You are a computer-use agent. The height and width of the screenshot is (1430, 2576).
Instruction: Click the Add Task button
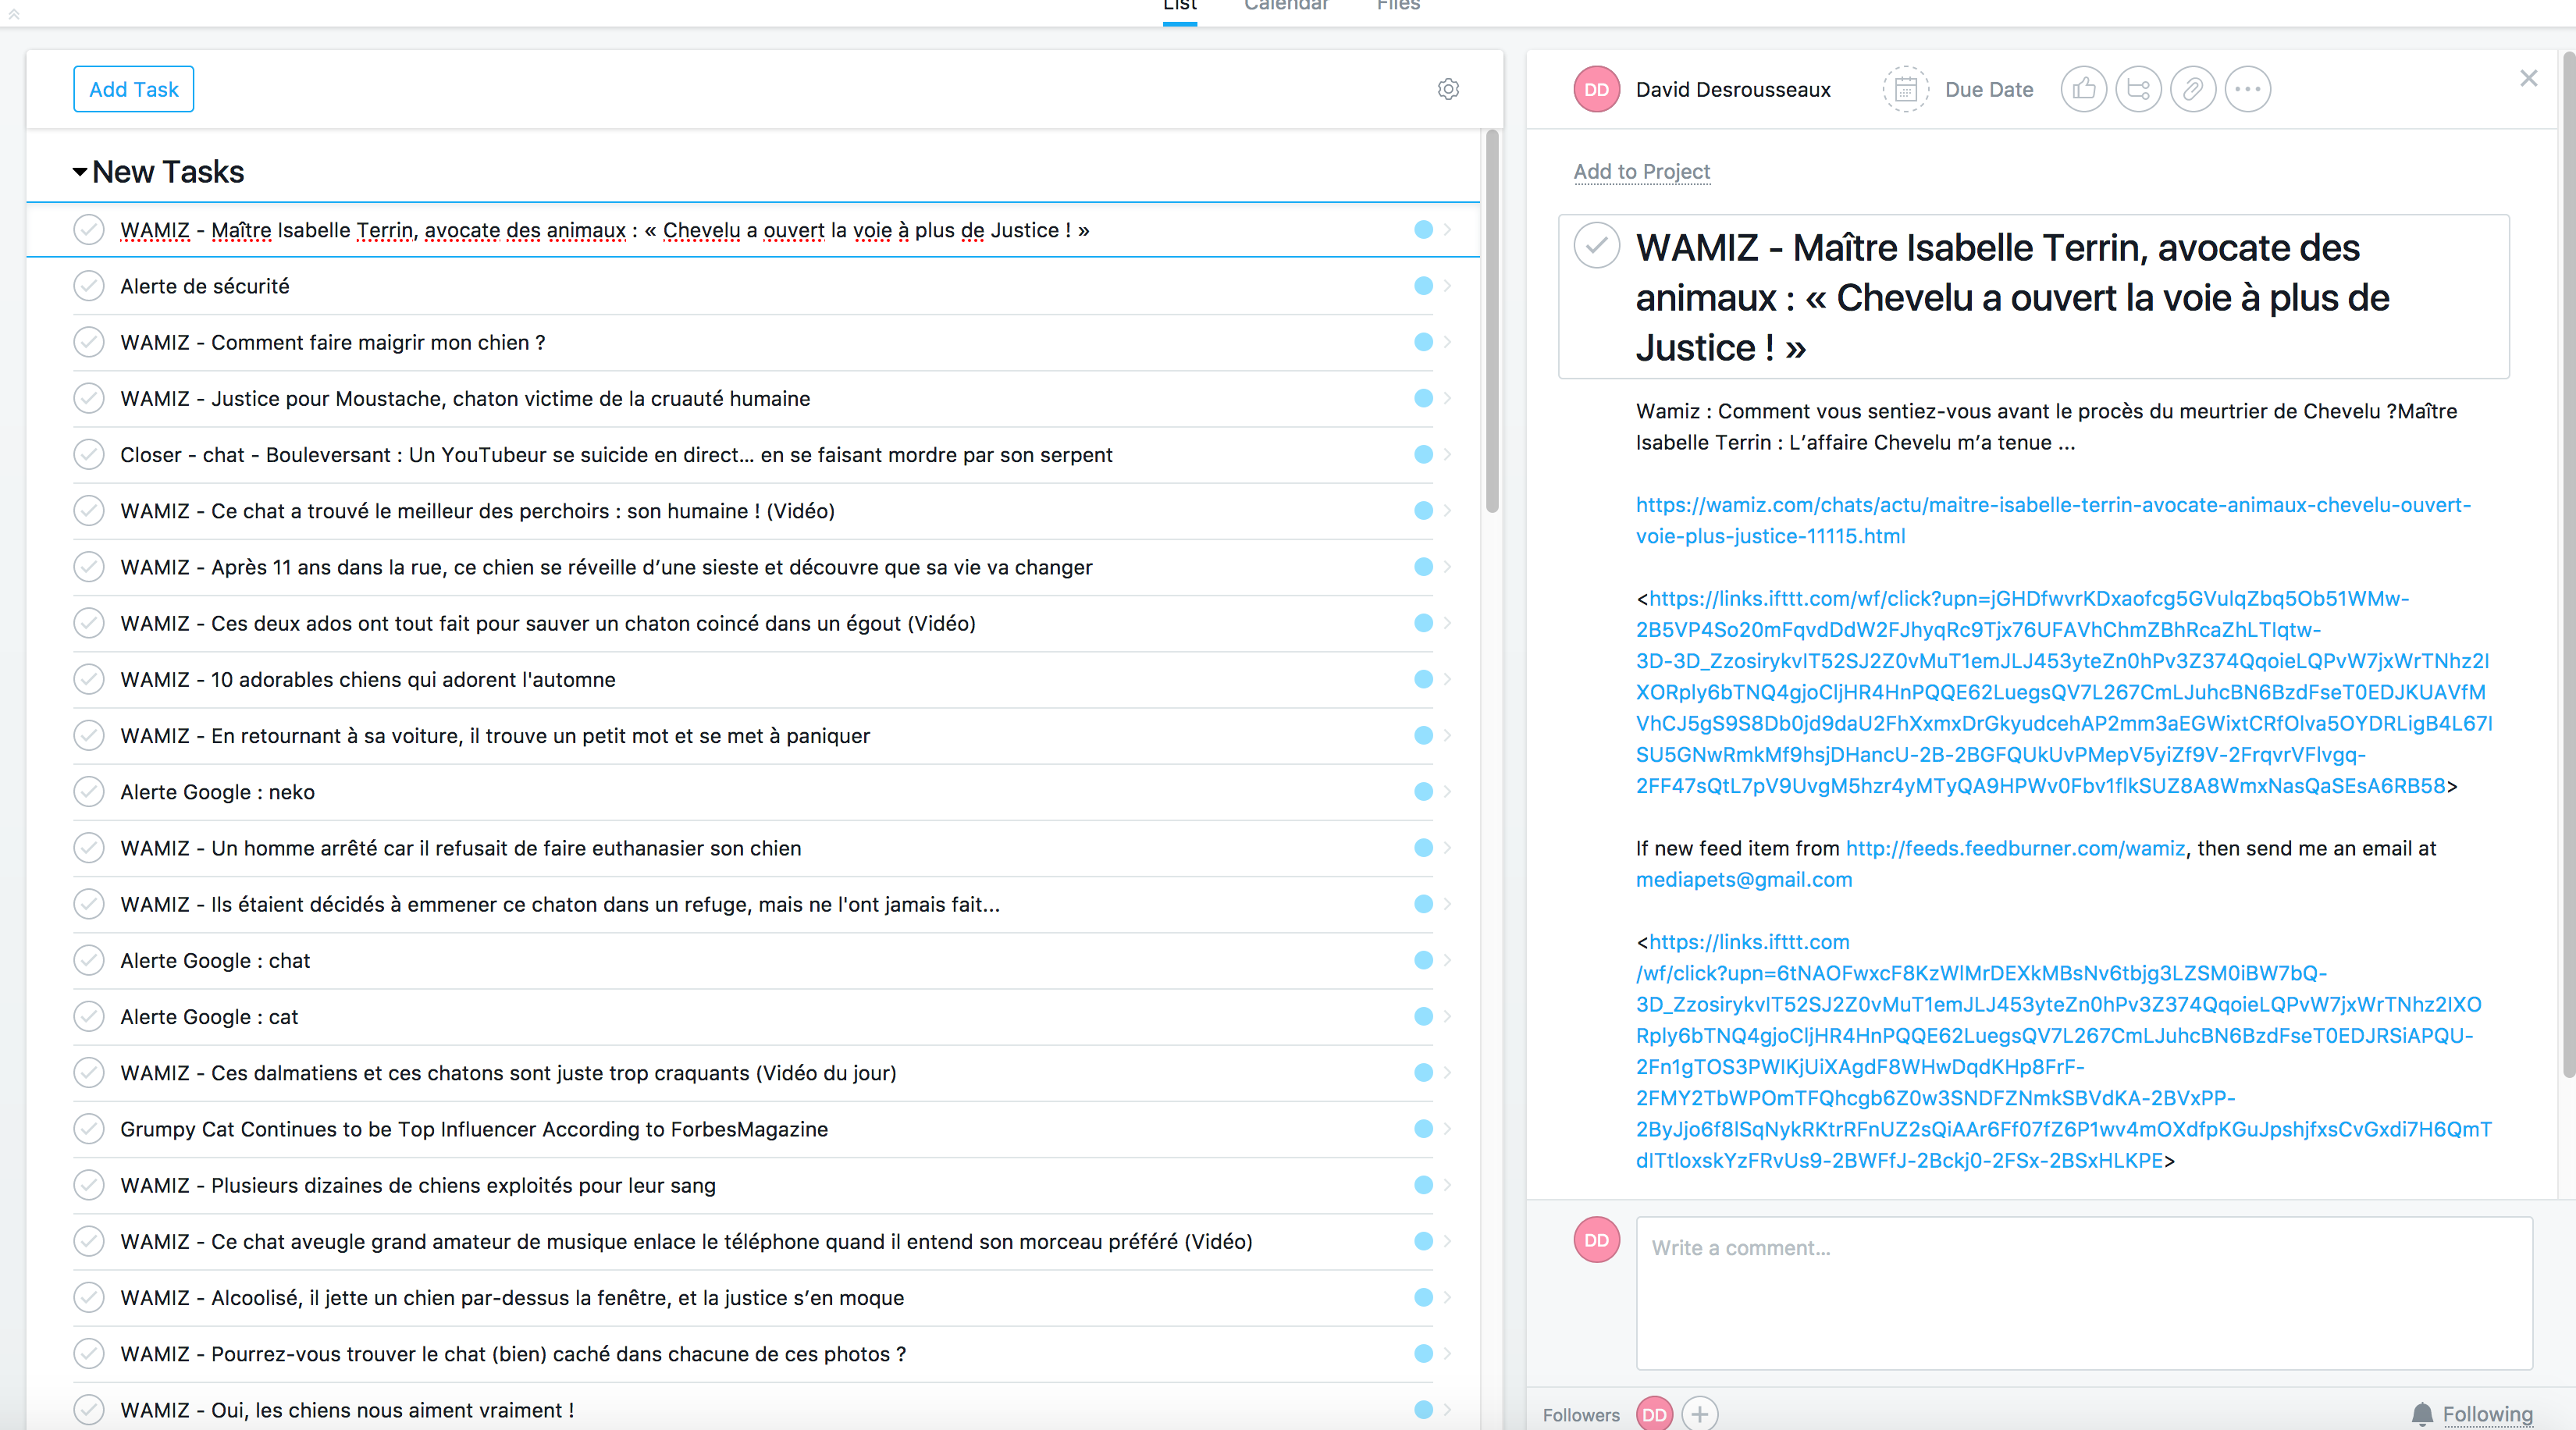tap(134, 90)
